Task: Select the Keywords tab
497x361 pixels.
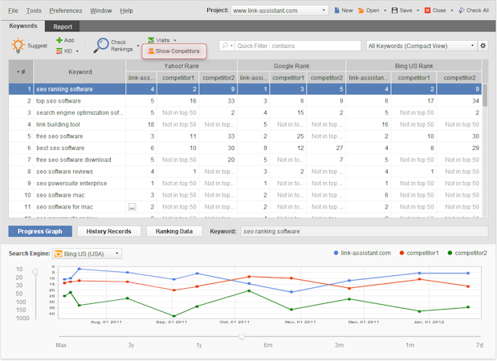Action: 22,26
